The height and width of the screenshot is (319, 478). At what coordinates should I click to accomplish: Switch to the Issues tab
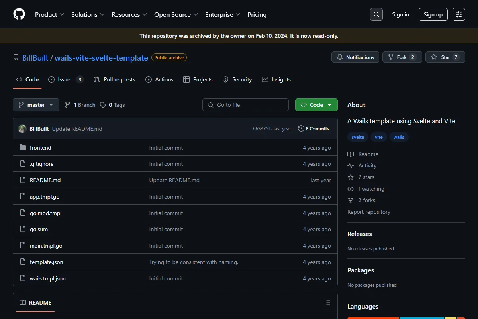click(x=66, y=79)
